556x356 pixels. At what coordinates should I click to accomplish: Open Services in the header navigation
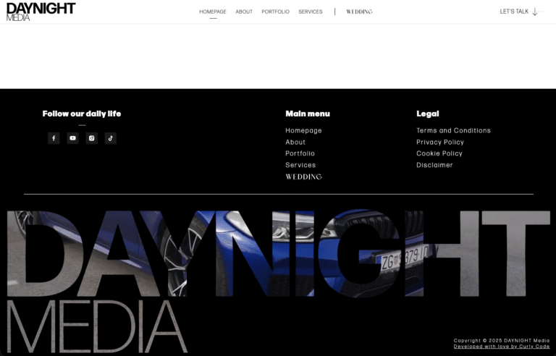point(311,12)
